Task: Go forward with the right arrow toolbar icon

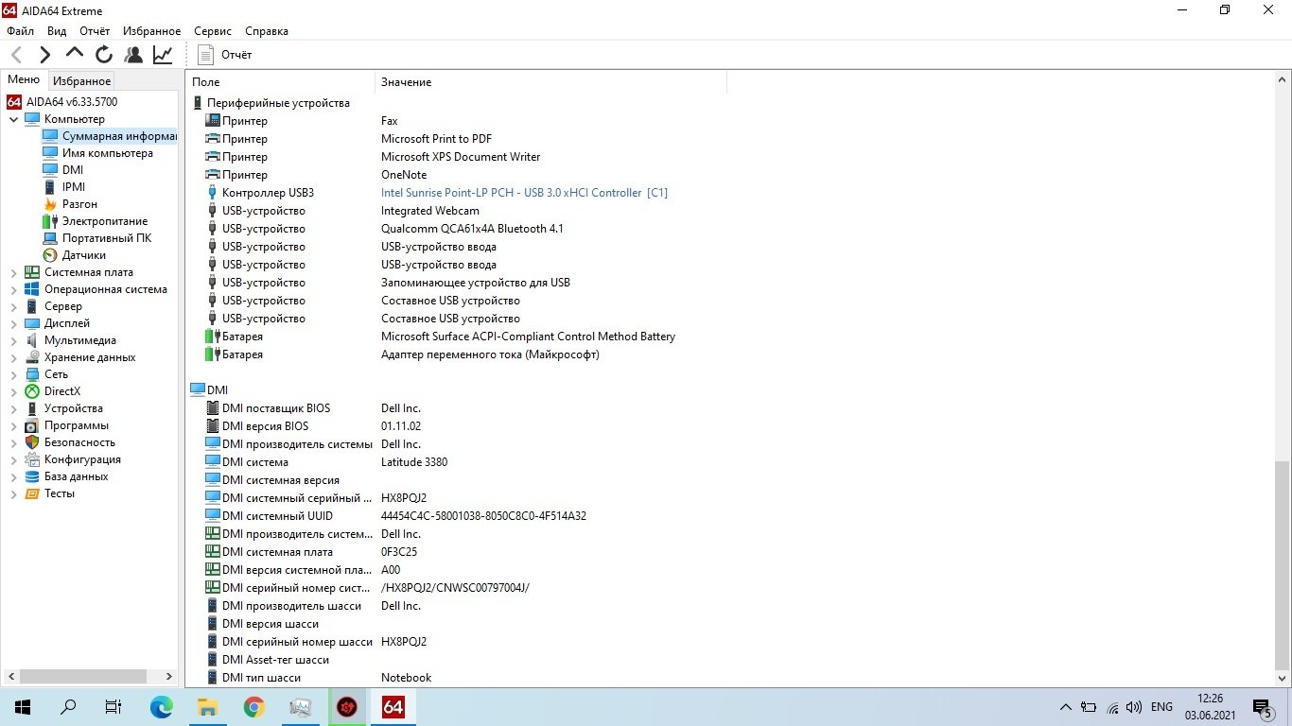Action: (x=45, y=55)
